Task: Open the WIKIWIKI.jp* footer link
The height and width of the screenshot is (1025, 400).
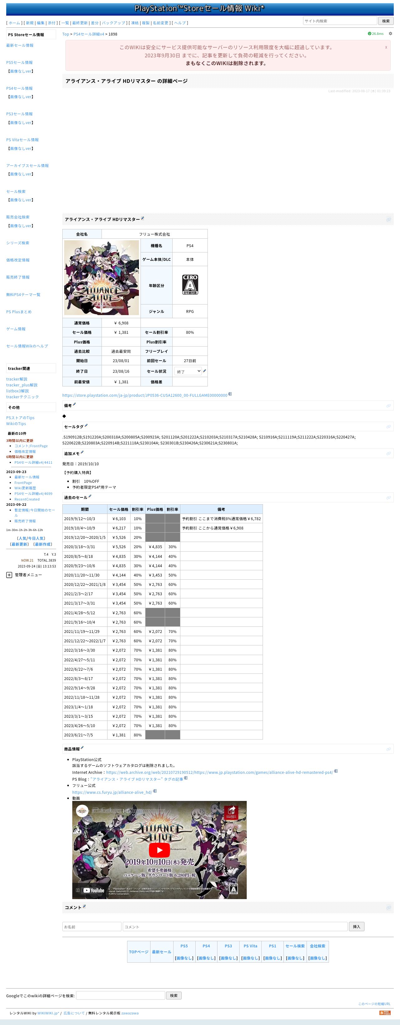Action: click(48, 1013)
